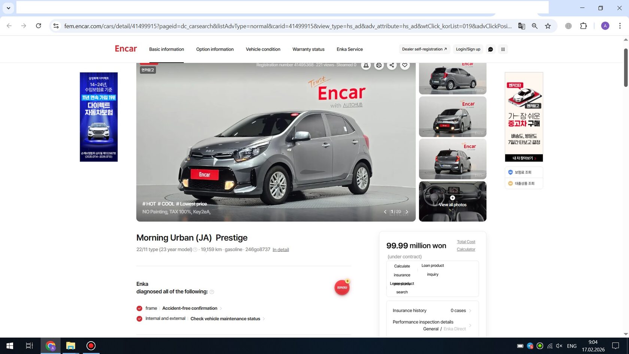Open the Windows Start menu
This screenshot has width=629, height=354.
point(10,346)
